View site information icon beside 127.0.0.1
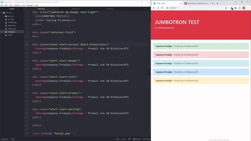 click(167, 8)
